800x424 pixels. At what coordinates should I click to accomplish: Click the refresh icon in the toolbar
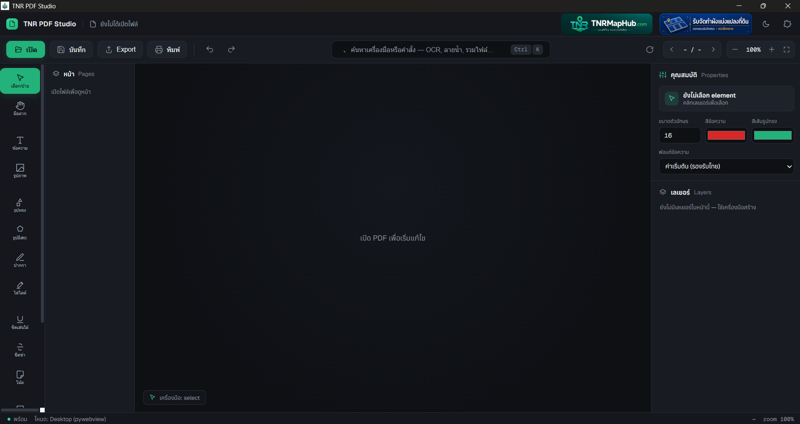[x=650, y=50]
